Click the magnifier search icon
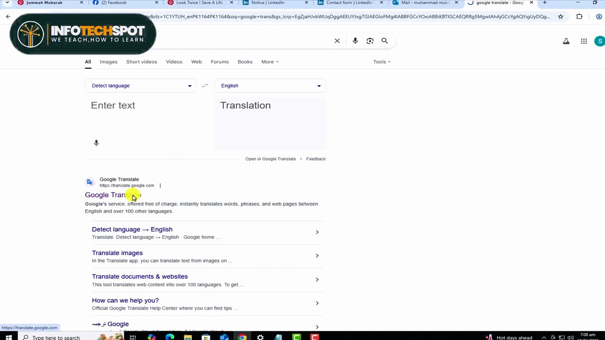This screenshot has width=605, height=340. pos(385,41)
